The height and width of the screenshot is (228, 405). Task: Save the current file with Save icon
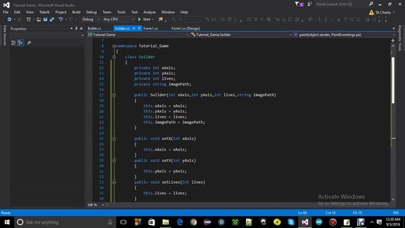(x=45, y=20)
